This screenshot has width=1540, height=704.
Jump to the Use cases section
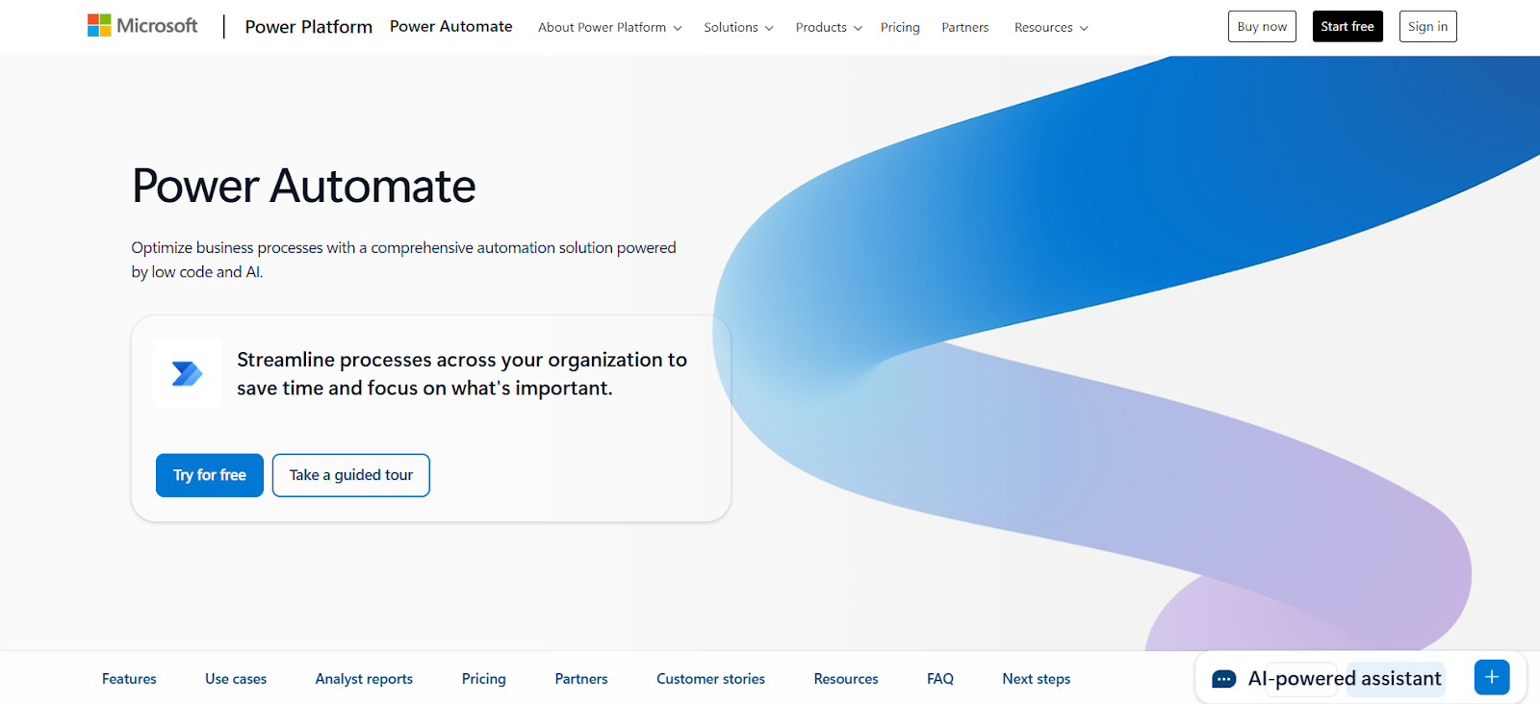pyautogui.click(x=236, y=679)
